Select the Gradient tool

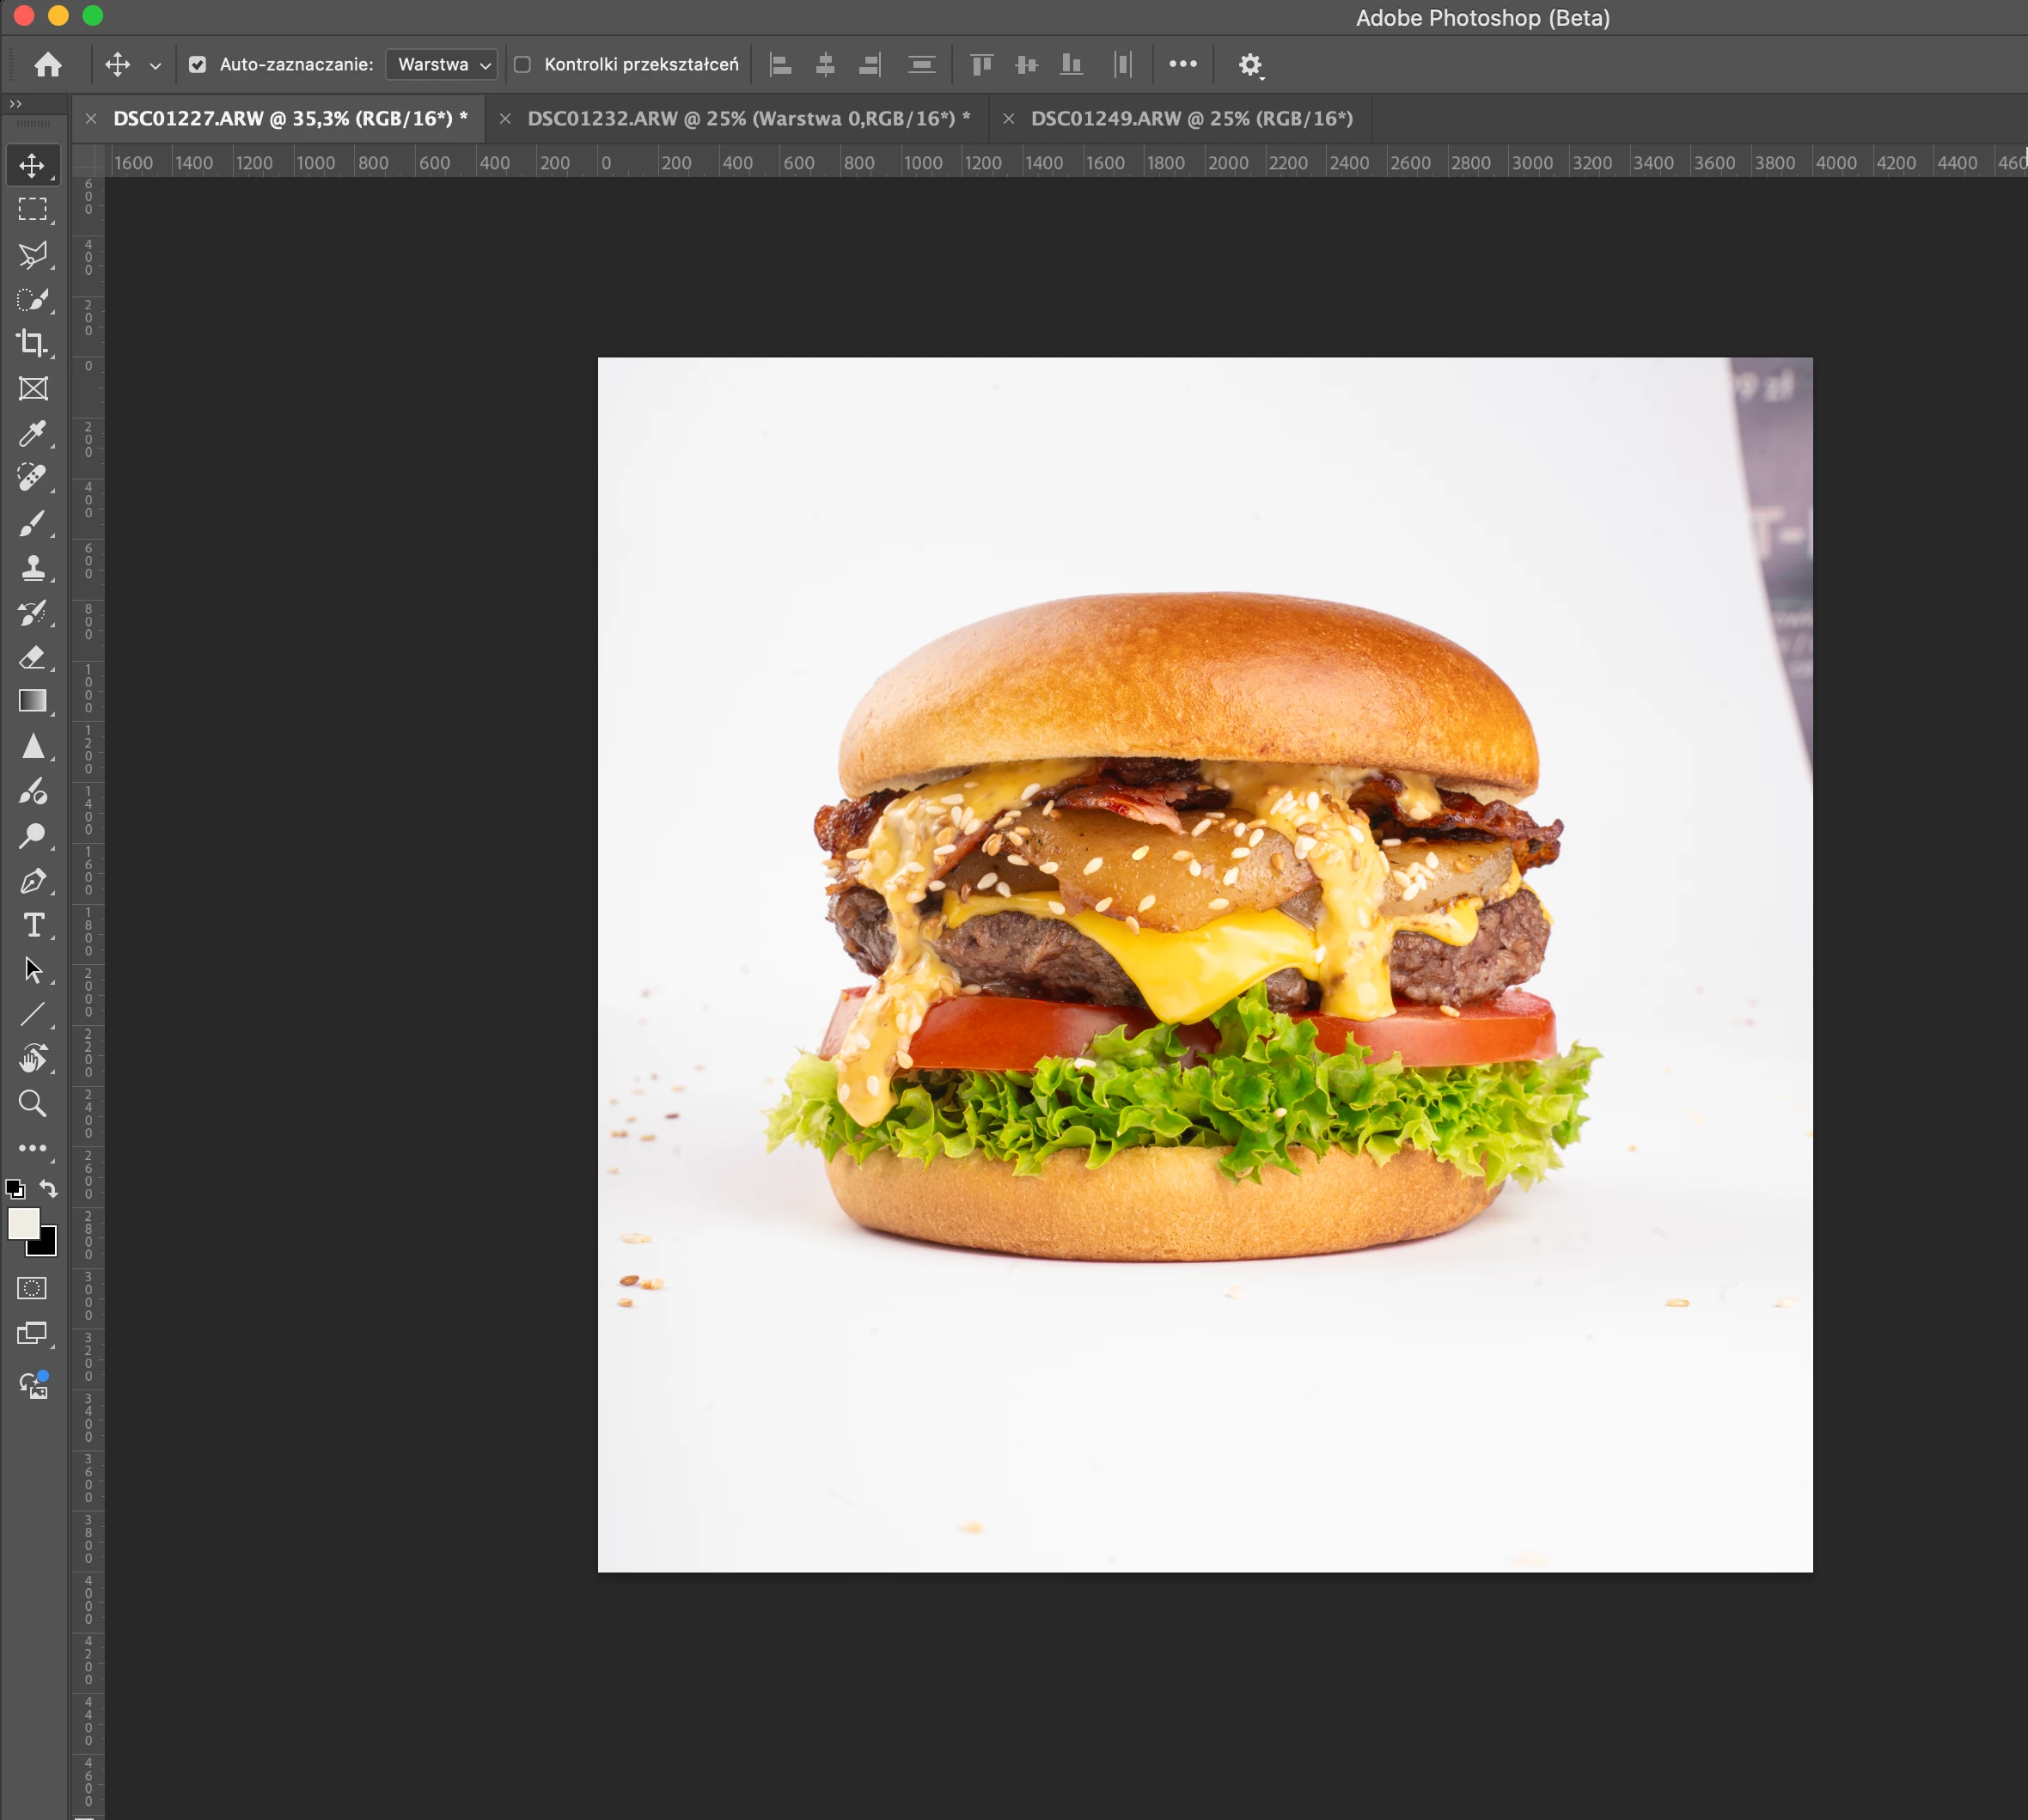[x=32, y=701]
